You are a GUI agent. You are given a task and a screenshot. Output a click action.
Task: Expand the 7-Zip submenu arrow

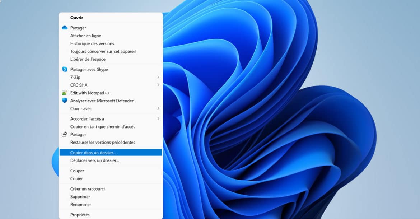(158, 77)
